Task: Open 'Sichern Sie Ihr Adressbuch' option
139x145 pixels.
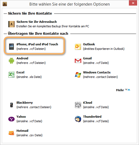Action: click(36, 22)
